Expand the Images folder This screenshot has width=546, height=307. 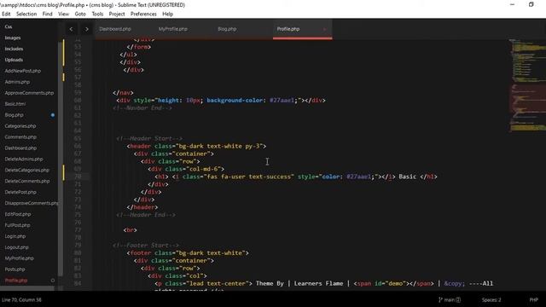pos(13,38)
